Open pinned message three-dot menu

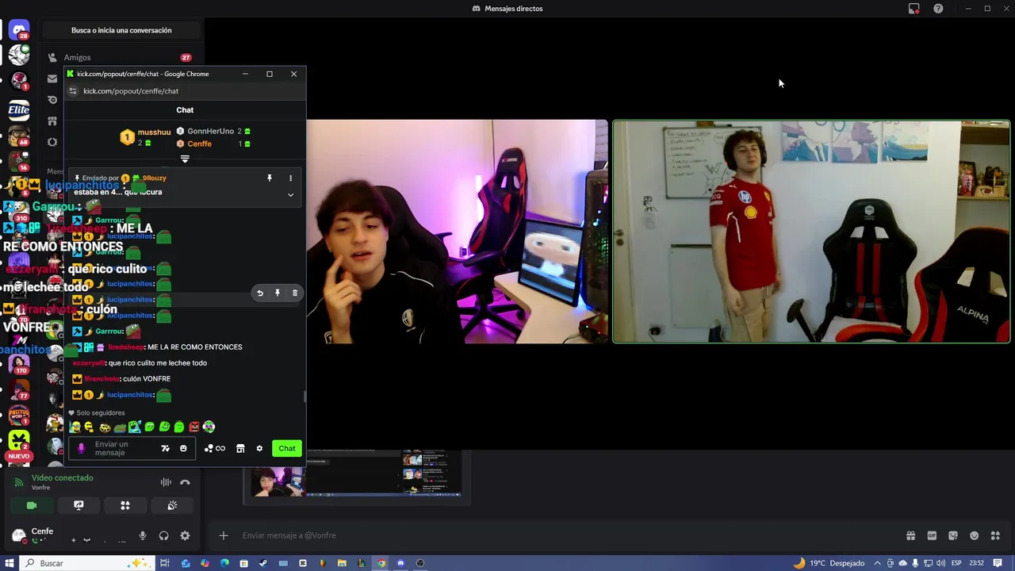[290, 178]
